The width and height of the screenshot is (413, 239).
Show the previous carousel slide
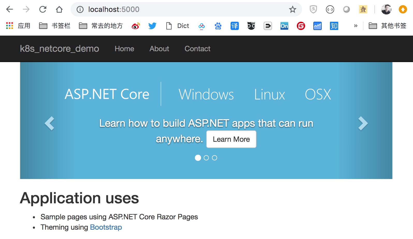click(49, 123)
